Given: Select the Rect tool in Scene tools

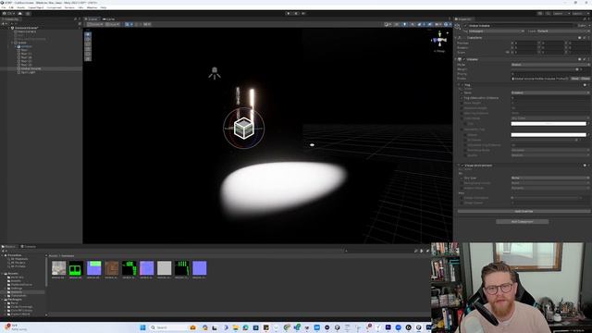Looking at the screenshot, I should pos(88,54).
